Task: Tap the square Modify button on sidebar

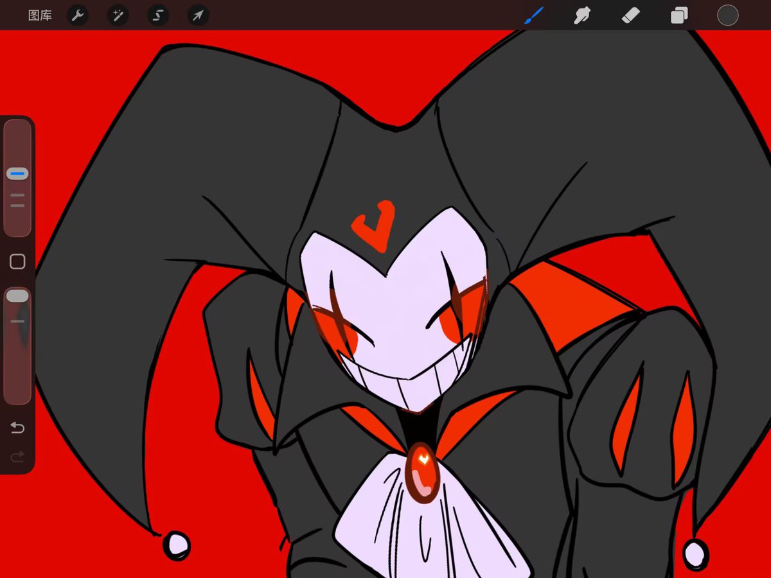Action: [x=17, y=261]
